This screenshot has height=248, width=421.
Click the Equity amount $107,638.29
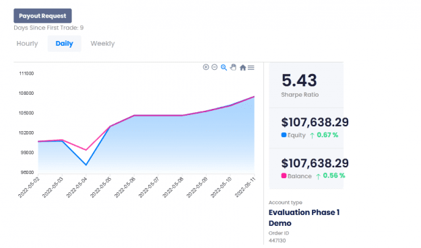coord(315,122)
